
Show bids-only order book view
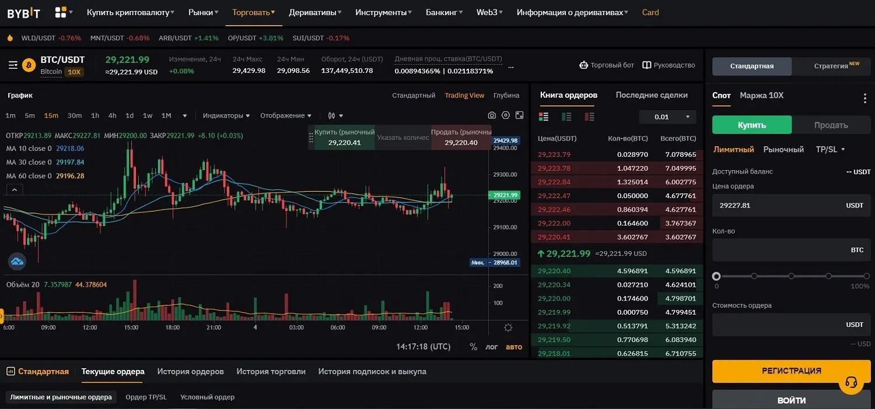click(x=566, y=117)
